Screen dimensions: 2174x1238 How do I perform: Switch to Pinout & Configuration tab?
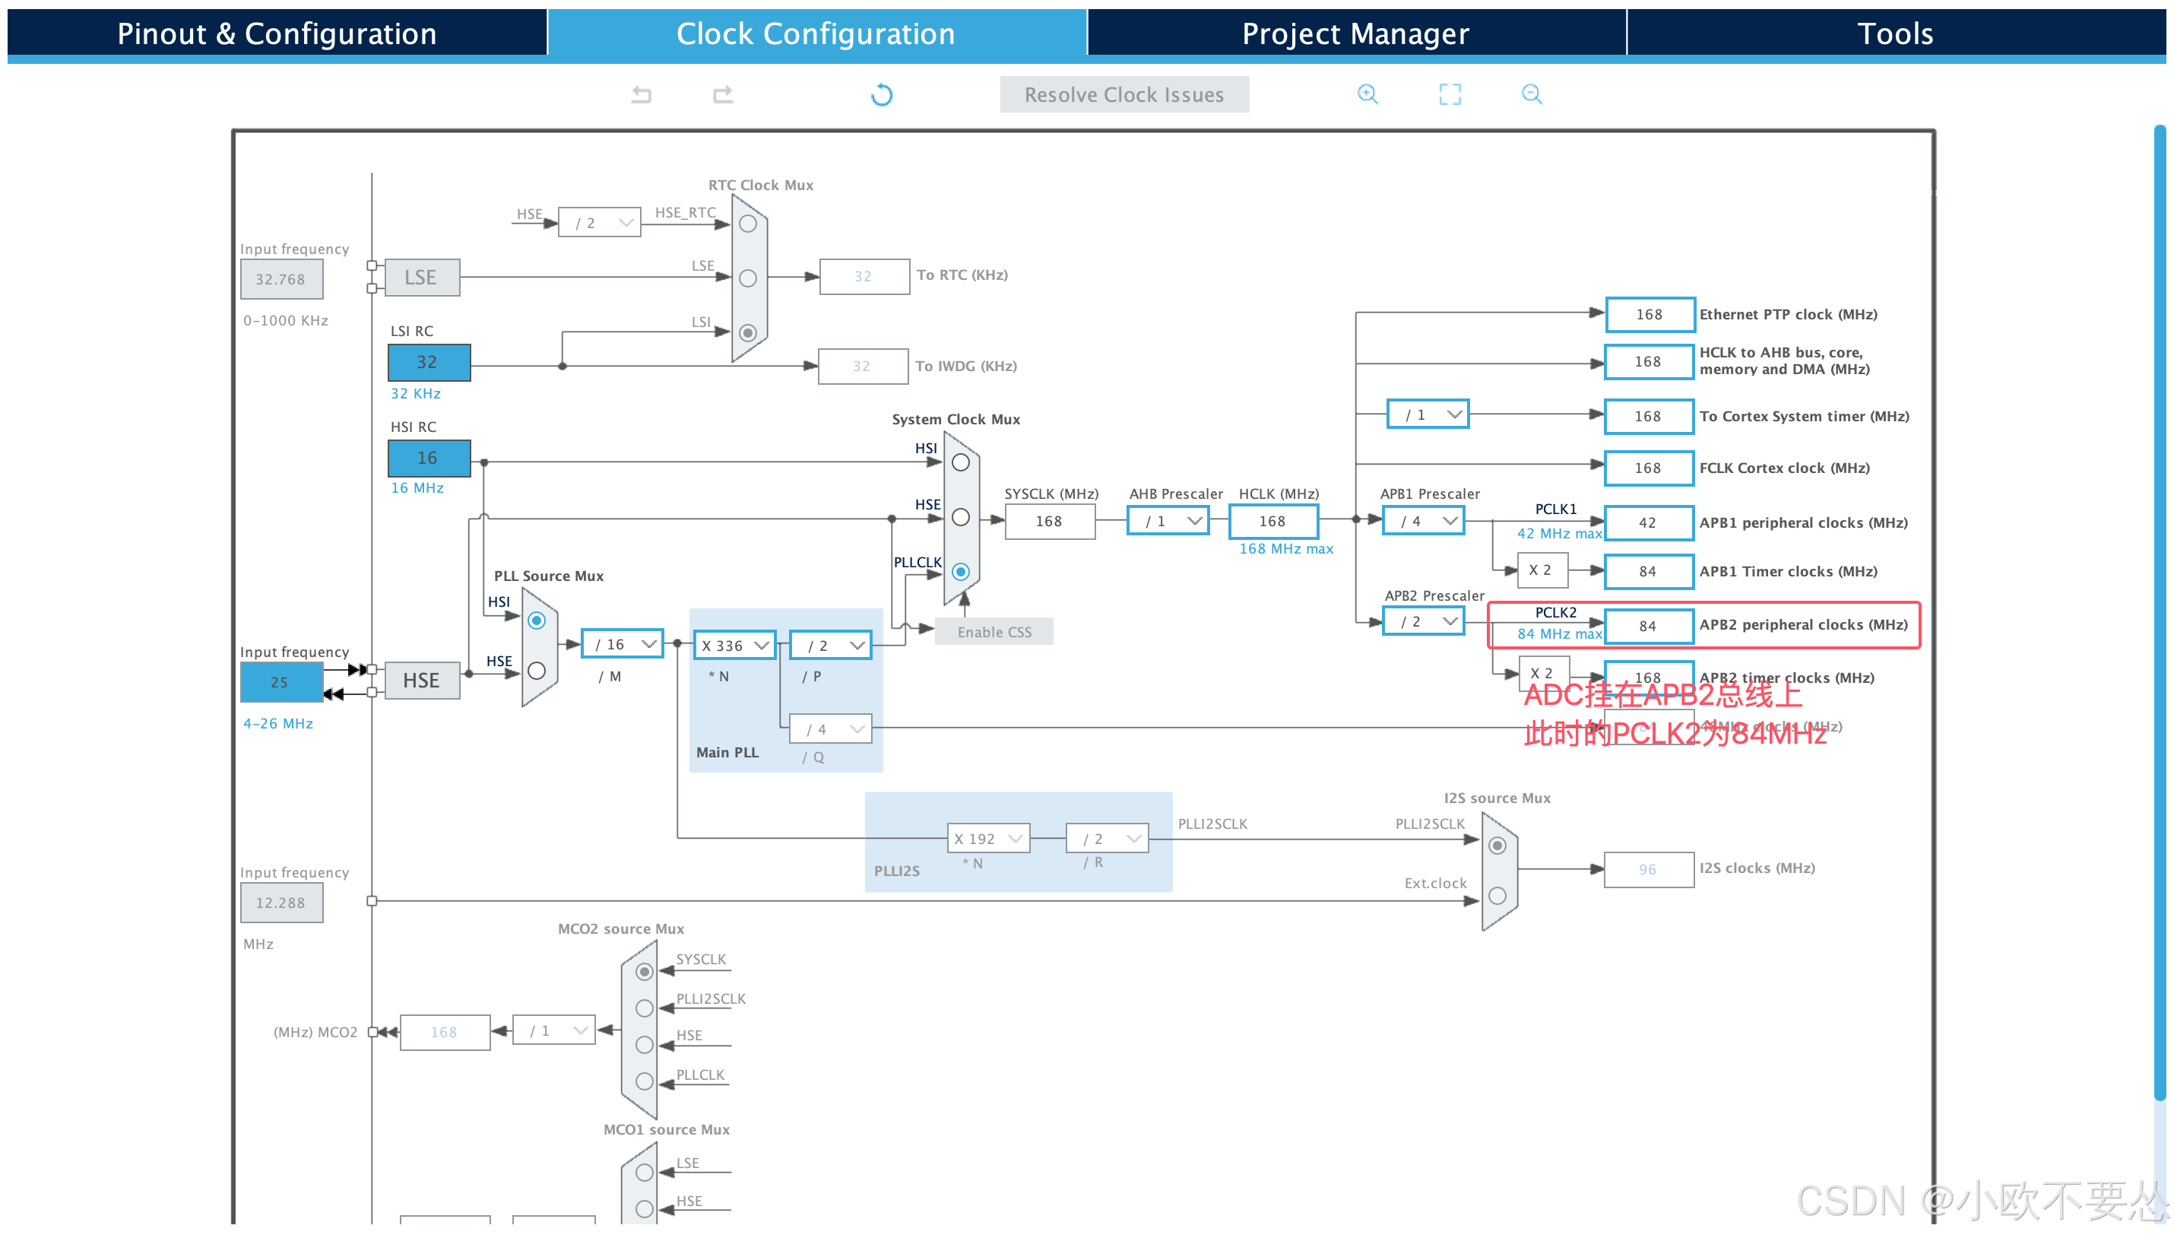coord(276,34)
